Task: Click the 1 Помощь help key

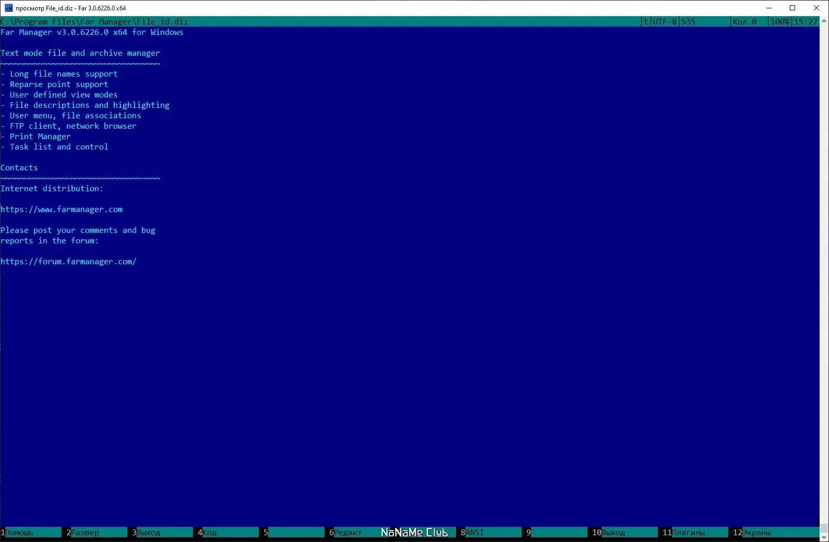Action: (31, 532)
